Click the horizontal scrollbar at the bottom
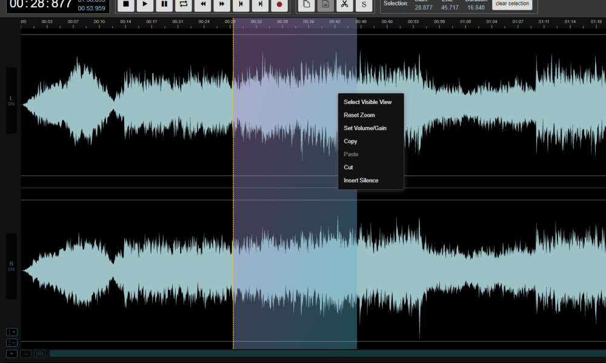606x363 pixels. tap(328, 354)
